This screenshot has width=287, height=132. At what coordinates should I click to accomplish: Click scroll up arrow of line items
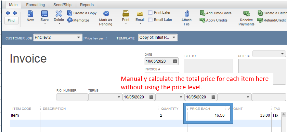(283, 114)
